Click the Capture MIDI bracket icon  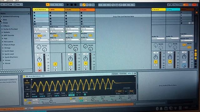click(90, 5)
